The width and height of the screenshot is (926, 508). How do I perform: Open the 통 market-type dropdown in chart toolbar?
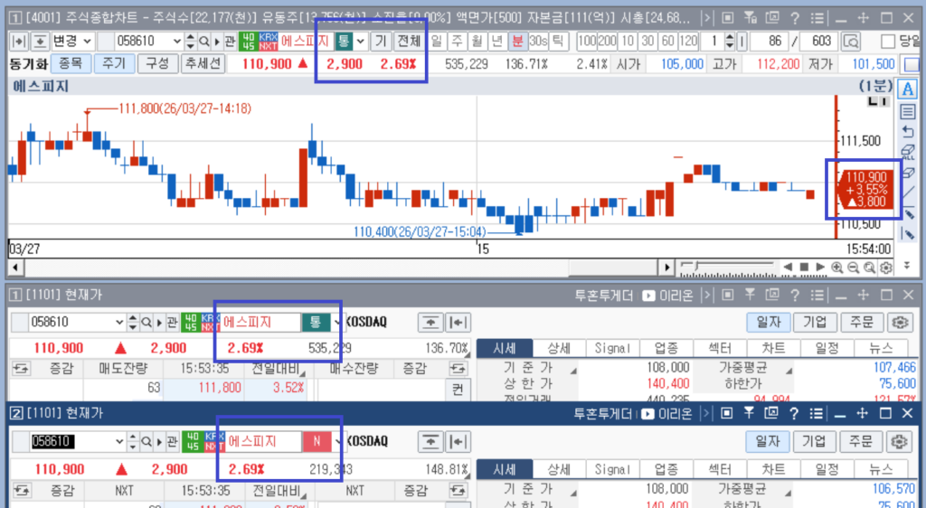click(x=361, y=41)
